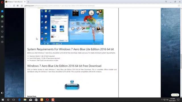Add page to bookmarks heart icon
Viewport: 182px width, 102px height.
pos(179,6)
